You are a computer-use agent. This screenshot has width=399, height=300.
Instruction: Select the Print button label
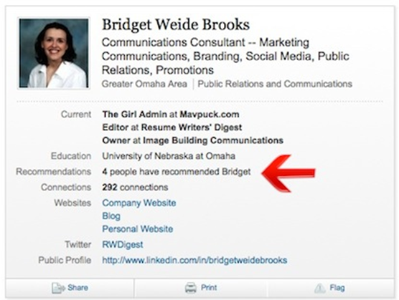pyautogui.click(x=209, y=288)
